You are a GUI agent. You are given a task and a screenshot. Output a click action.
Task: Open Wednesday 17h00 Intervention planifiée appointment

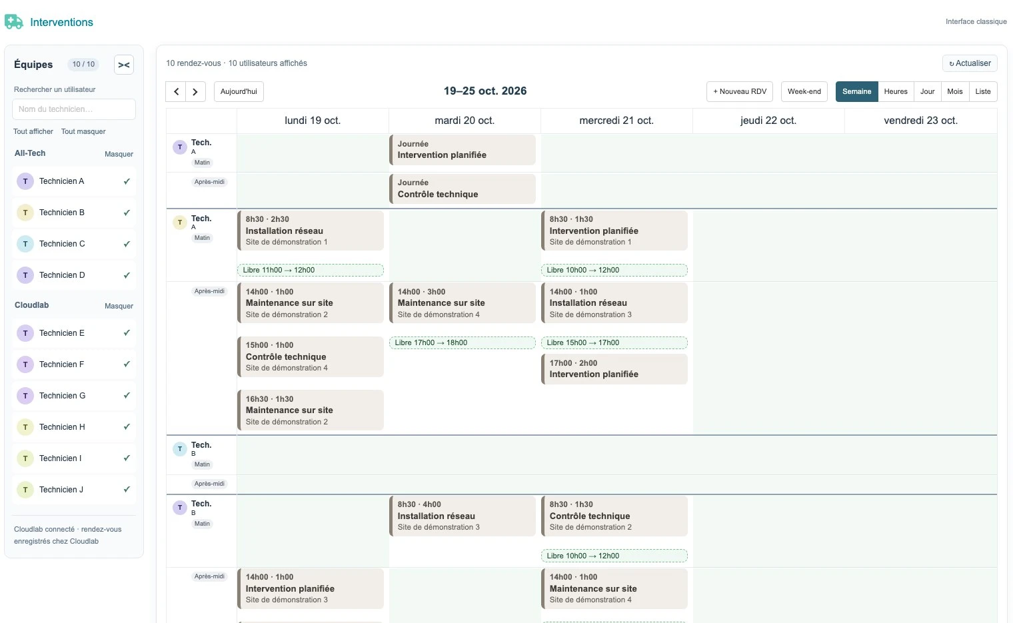(614, 369)
